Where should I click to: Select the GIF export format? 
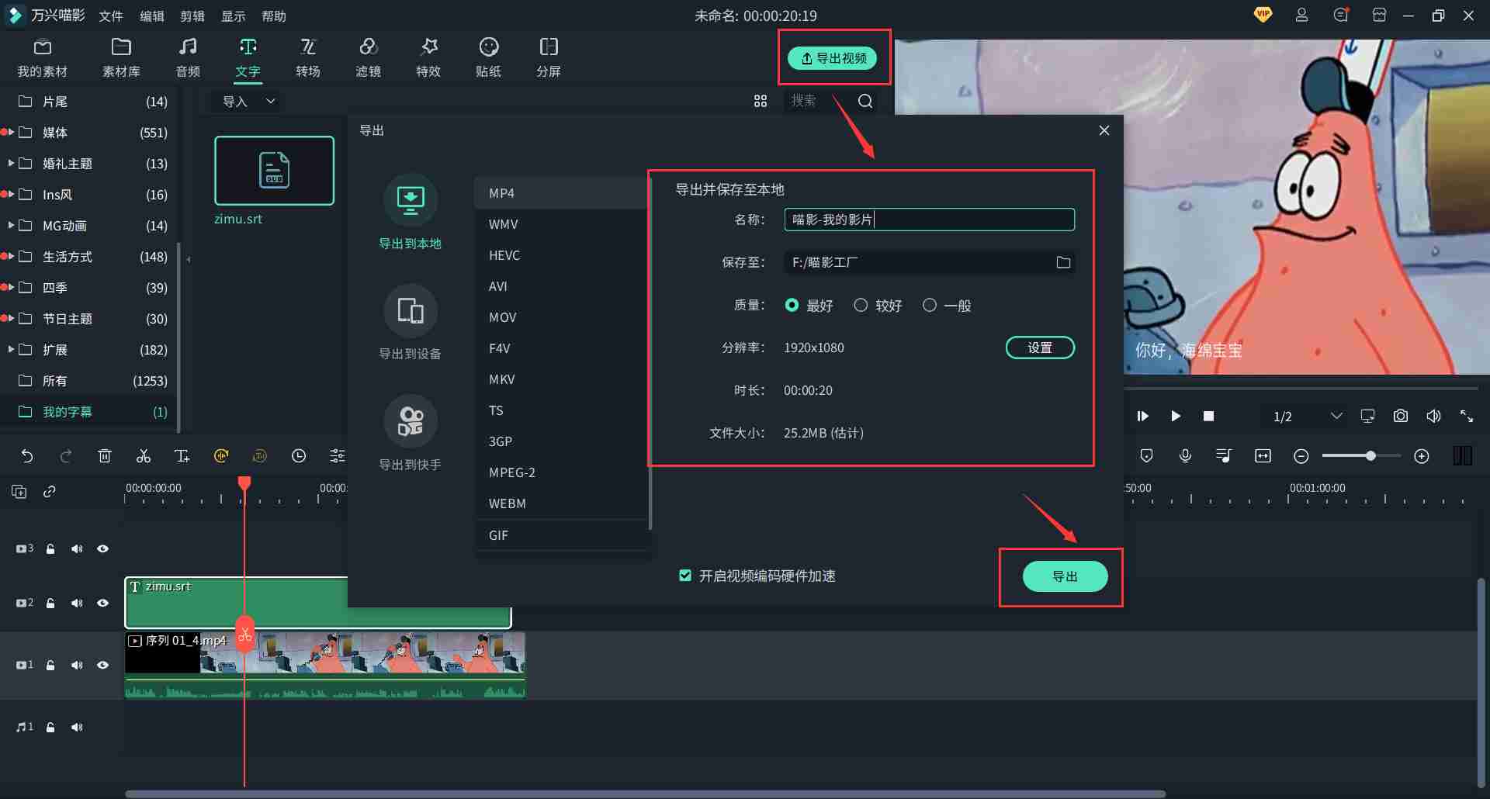pos(561,535)
